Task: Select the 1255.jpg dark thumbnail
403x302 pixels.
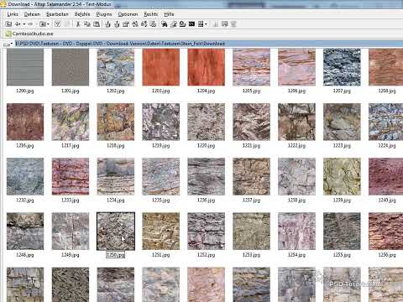Action: [x=342, y=232]
